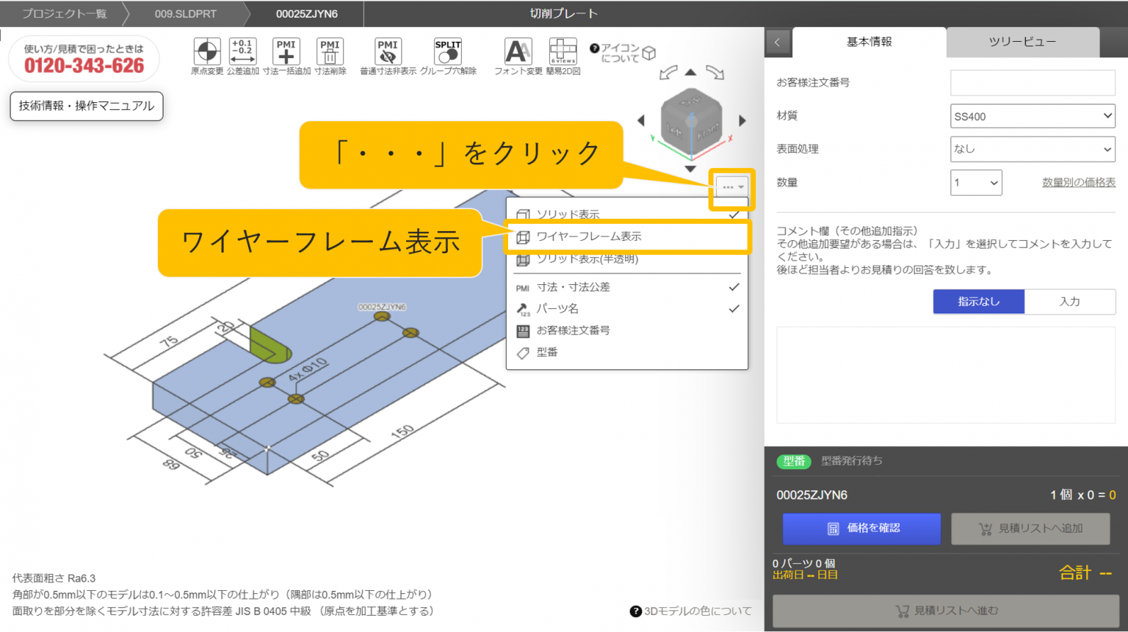Select the 原点変更 (origin change) tool
This screenshot has width=1128, height=632.
point(206,51)
